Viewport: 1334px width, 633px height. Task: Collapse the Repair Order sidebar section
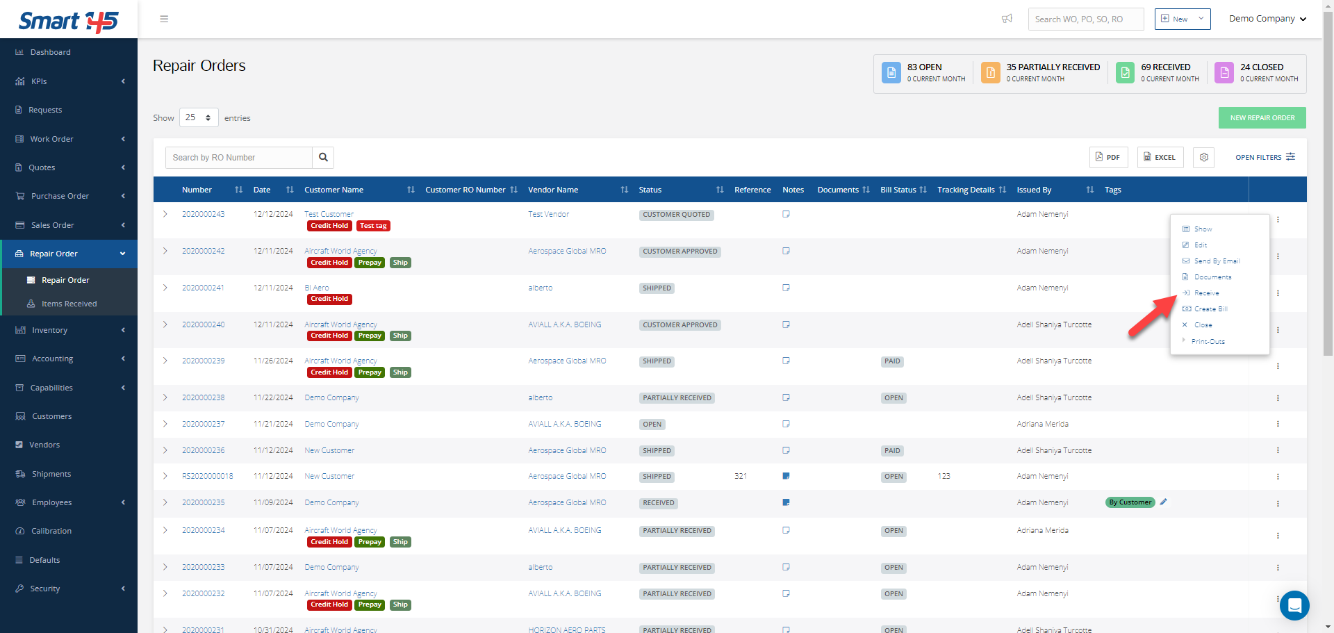coord(69,254)
